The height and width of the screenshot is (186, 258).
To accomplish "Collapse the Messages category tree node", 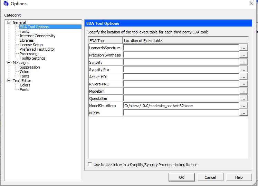I will (x=9, y=63).
